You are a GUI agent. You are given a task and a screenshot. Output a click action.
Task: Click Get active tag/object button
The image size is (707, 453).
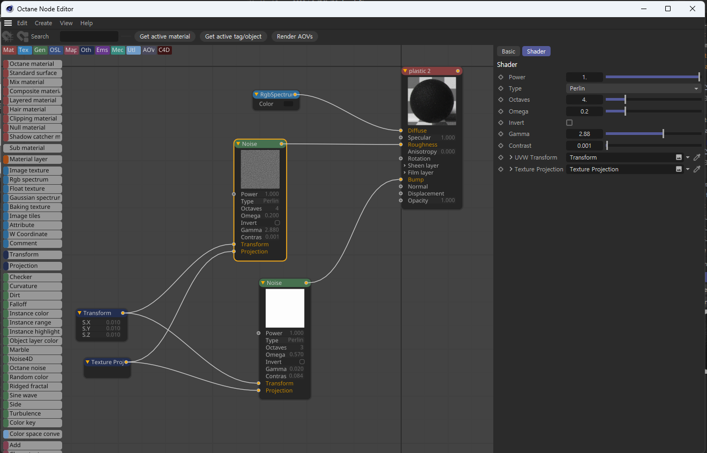(x=234, y=36)
